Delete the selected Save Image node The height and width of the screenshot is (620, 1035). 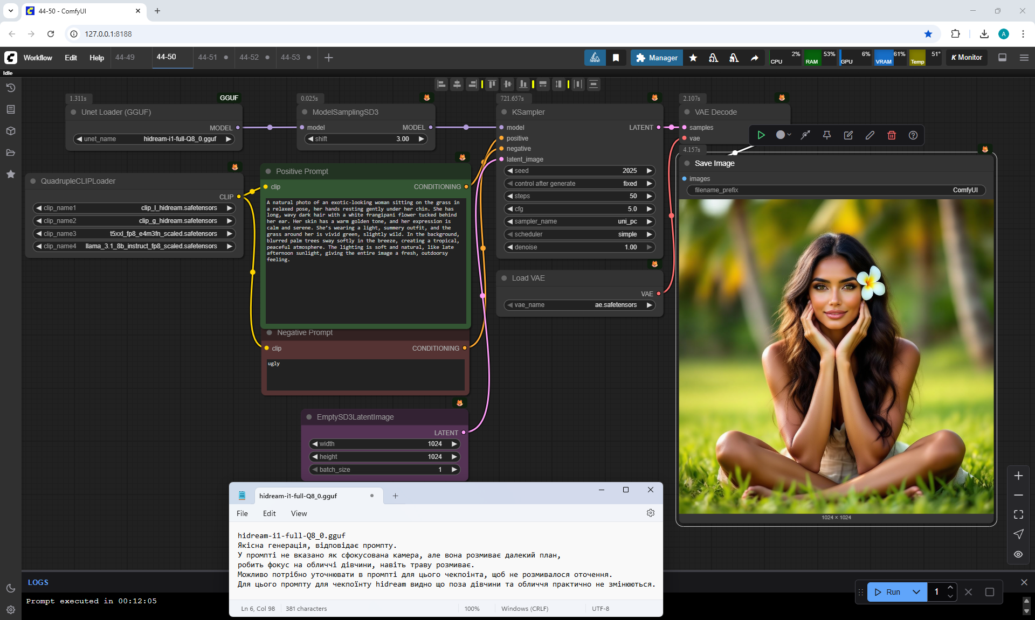tap(891, 135)
